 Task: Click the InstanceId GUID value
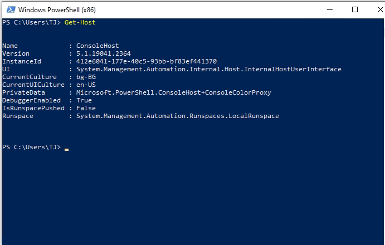147,61
